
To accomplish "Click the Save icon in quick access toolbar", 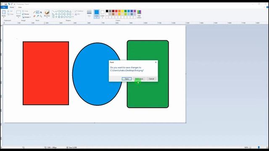I will click(x=5, y=4).
